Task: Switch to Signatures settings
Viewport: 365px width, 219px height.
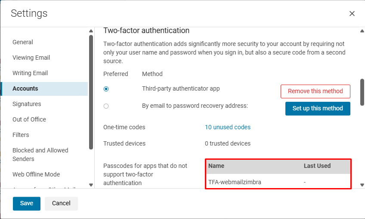Action: coord(27,104)
